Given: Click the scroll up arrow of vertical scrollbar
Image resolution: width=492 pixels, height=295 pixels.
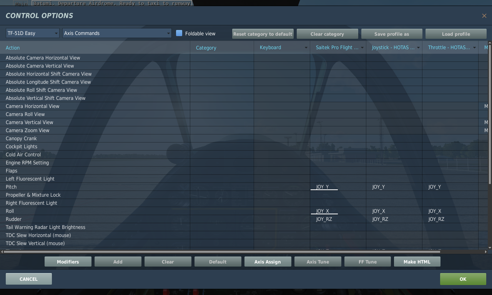Looking at the screenshot, I should (x=490, y=43).
